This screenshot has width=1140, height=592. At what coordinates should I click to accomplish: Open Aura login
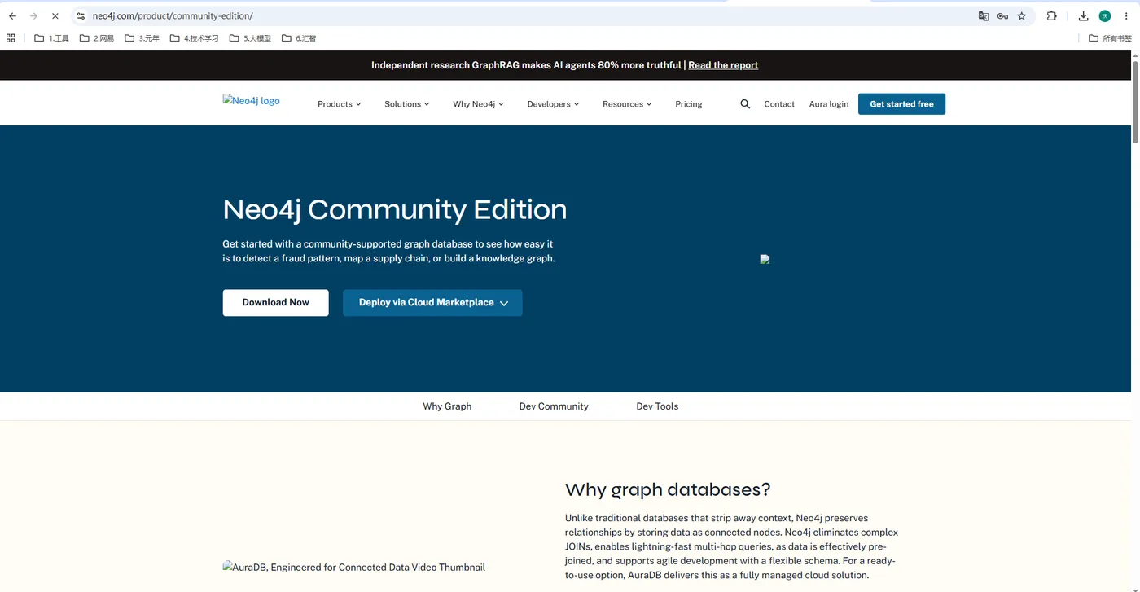[x=829, y=104]
